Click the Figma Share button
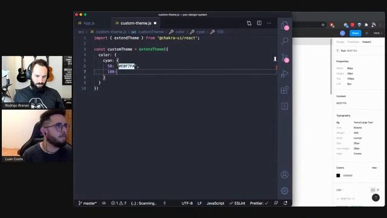Viewport: 387px width, 218px height. (356, 33)
